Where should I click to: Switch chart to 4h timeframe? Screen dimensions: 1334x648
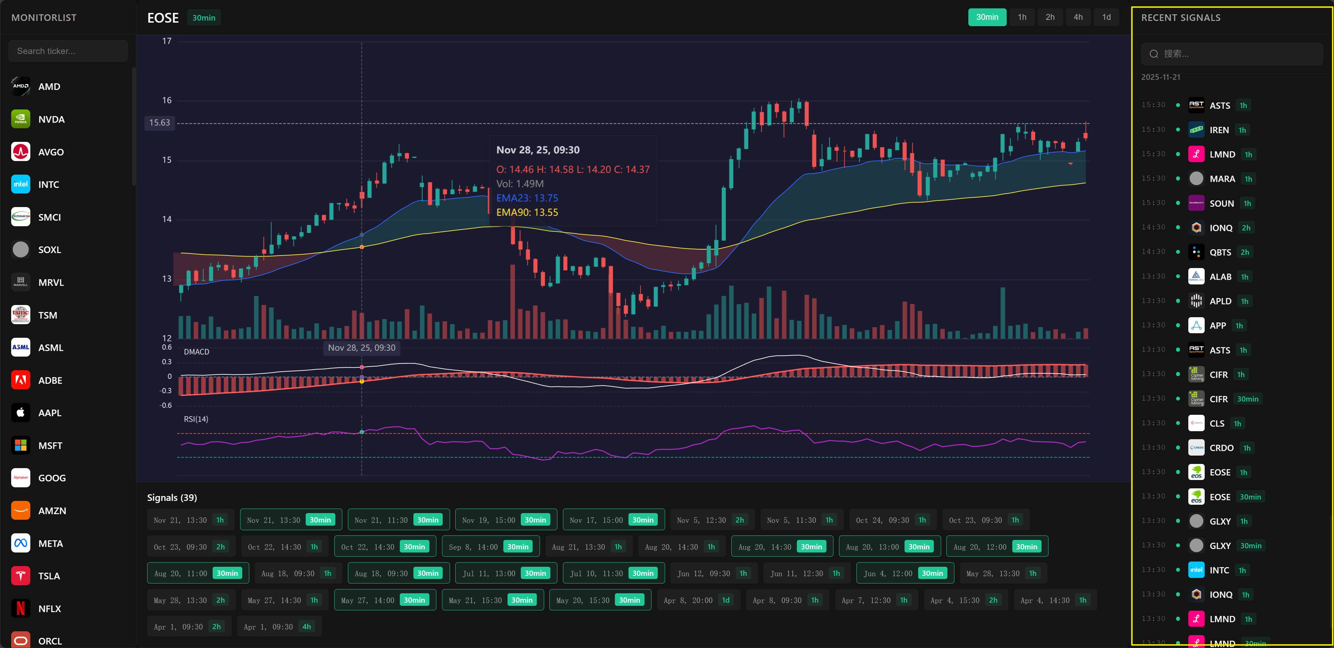pyautogui.click(x=1078, y=17)
